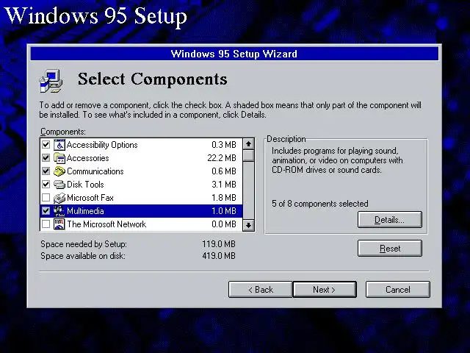Check The Microsoft Network checkbox
This screenshot has width=470, height=353.
click(x=46, y=224)
